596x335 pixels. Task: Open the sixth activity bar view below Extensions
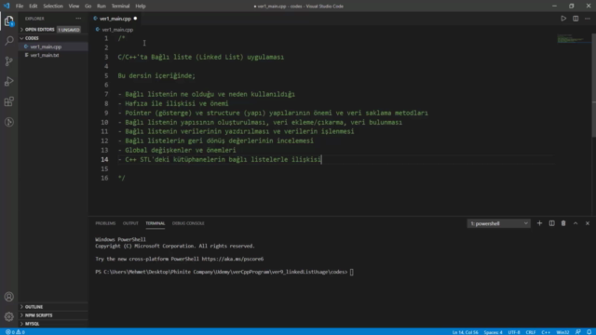pos(9,122)
